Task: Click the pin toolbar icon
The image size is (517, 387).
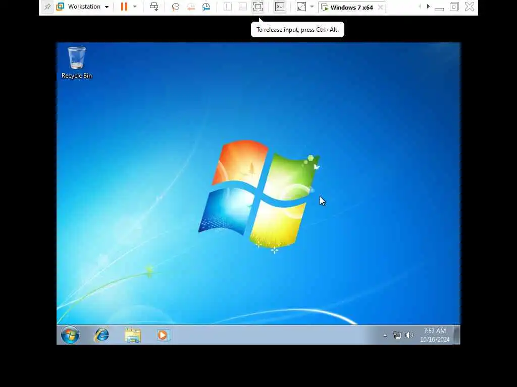Action: [x=47, y=7]
